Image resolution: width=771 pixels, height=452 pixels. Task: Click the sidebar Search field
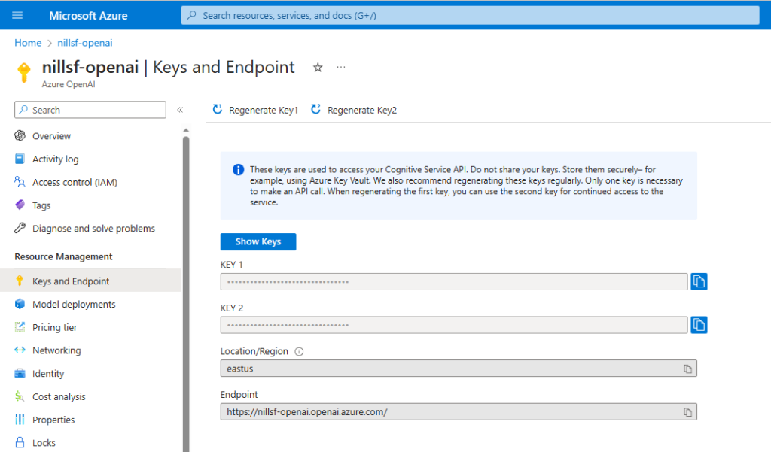pos(90,110)
